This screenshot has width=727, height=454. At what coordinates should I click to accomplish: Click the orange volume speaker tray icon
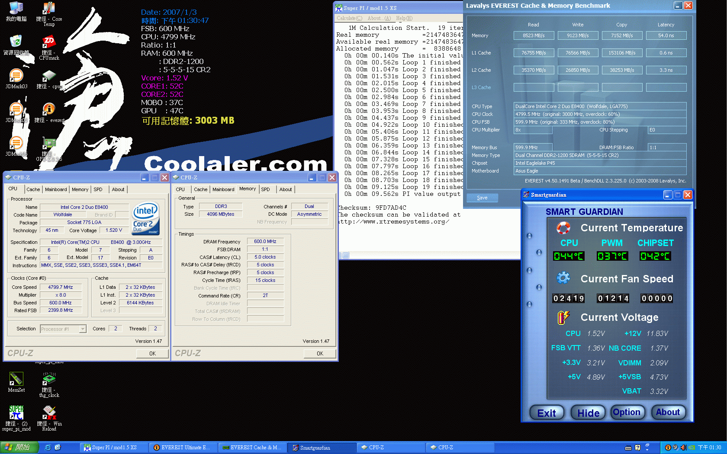pyautogui.click(x=683, y=448)
